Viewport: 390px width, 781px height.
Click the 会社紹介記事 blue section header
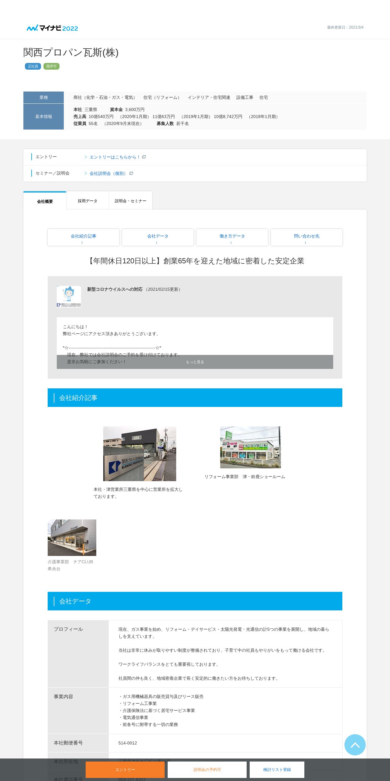click(195, 397)
